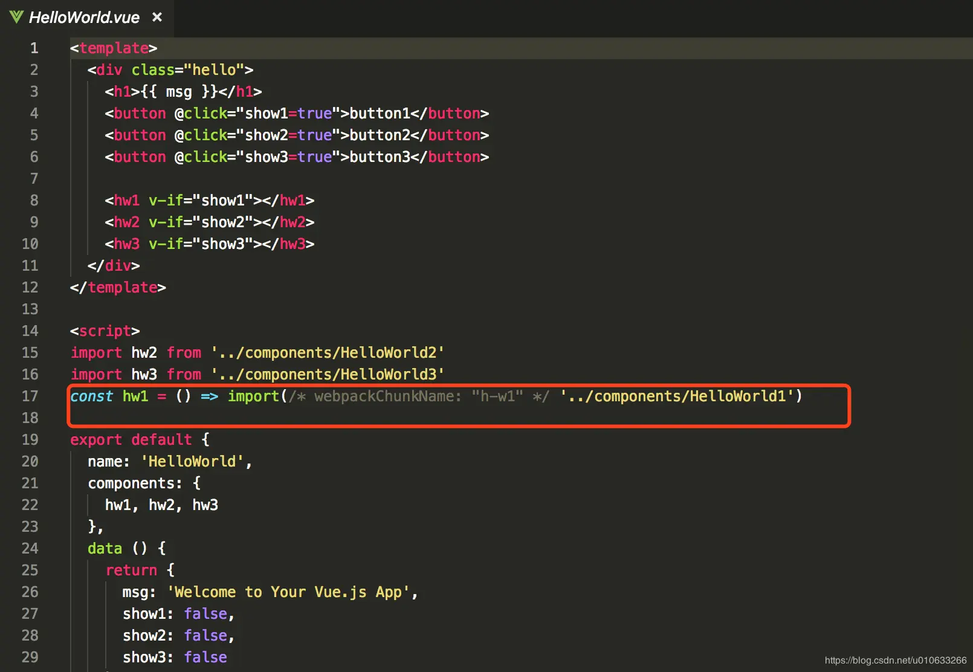Click the button1 label text
Screen dimensions: 973x672
380,114
